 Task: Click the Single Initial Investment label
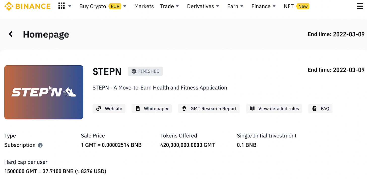[x=267, y=136]
